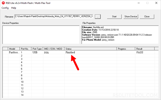Viewport: 161px width, 100px height.
Task: Select the Model column header
Action: click(x=14, y=49)
